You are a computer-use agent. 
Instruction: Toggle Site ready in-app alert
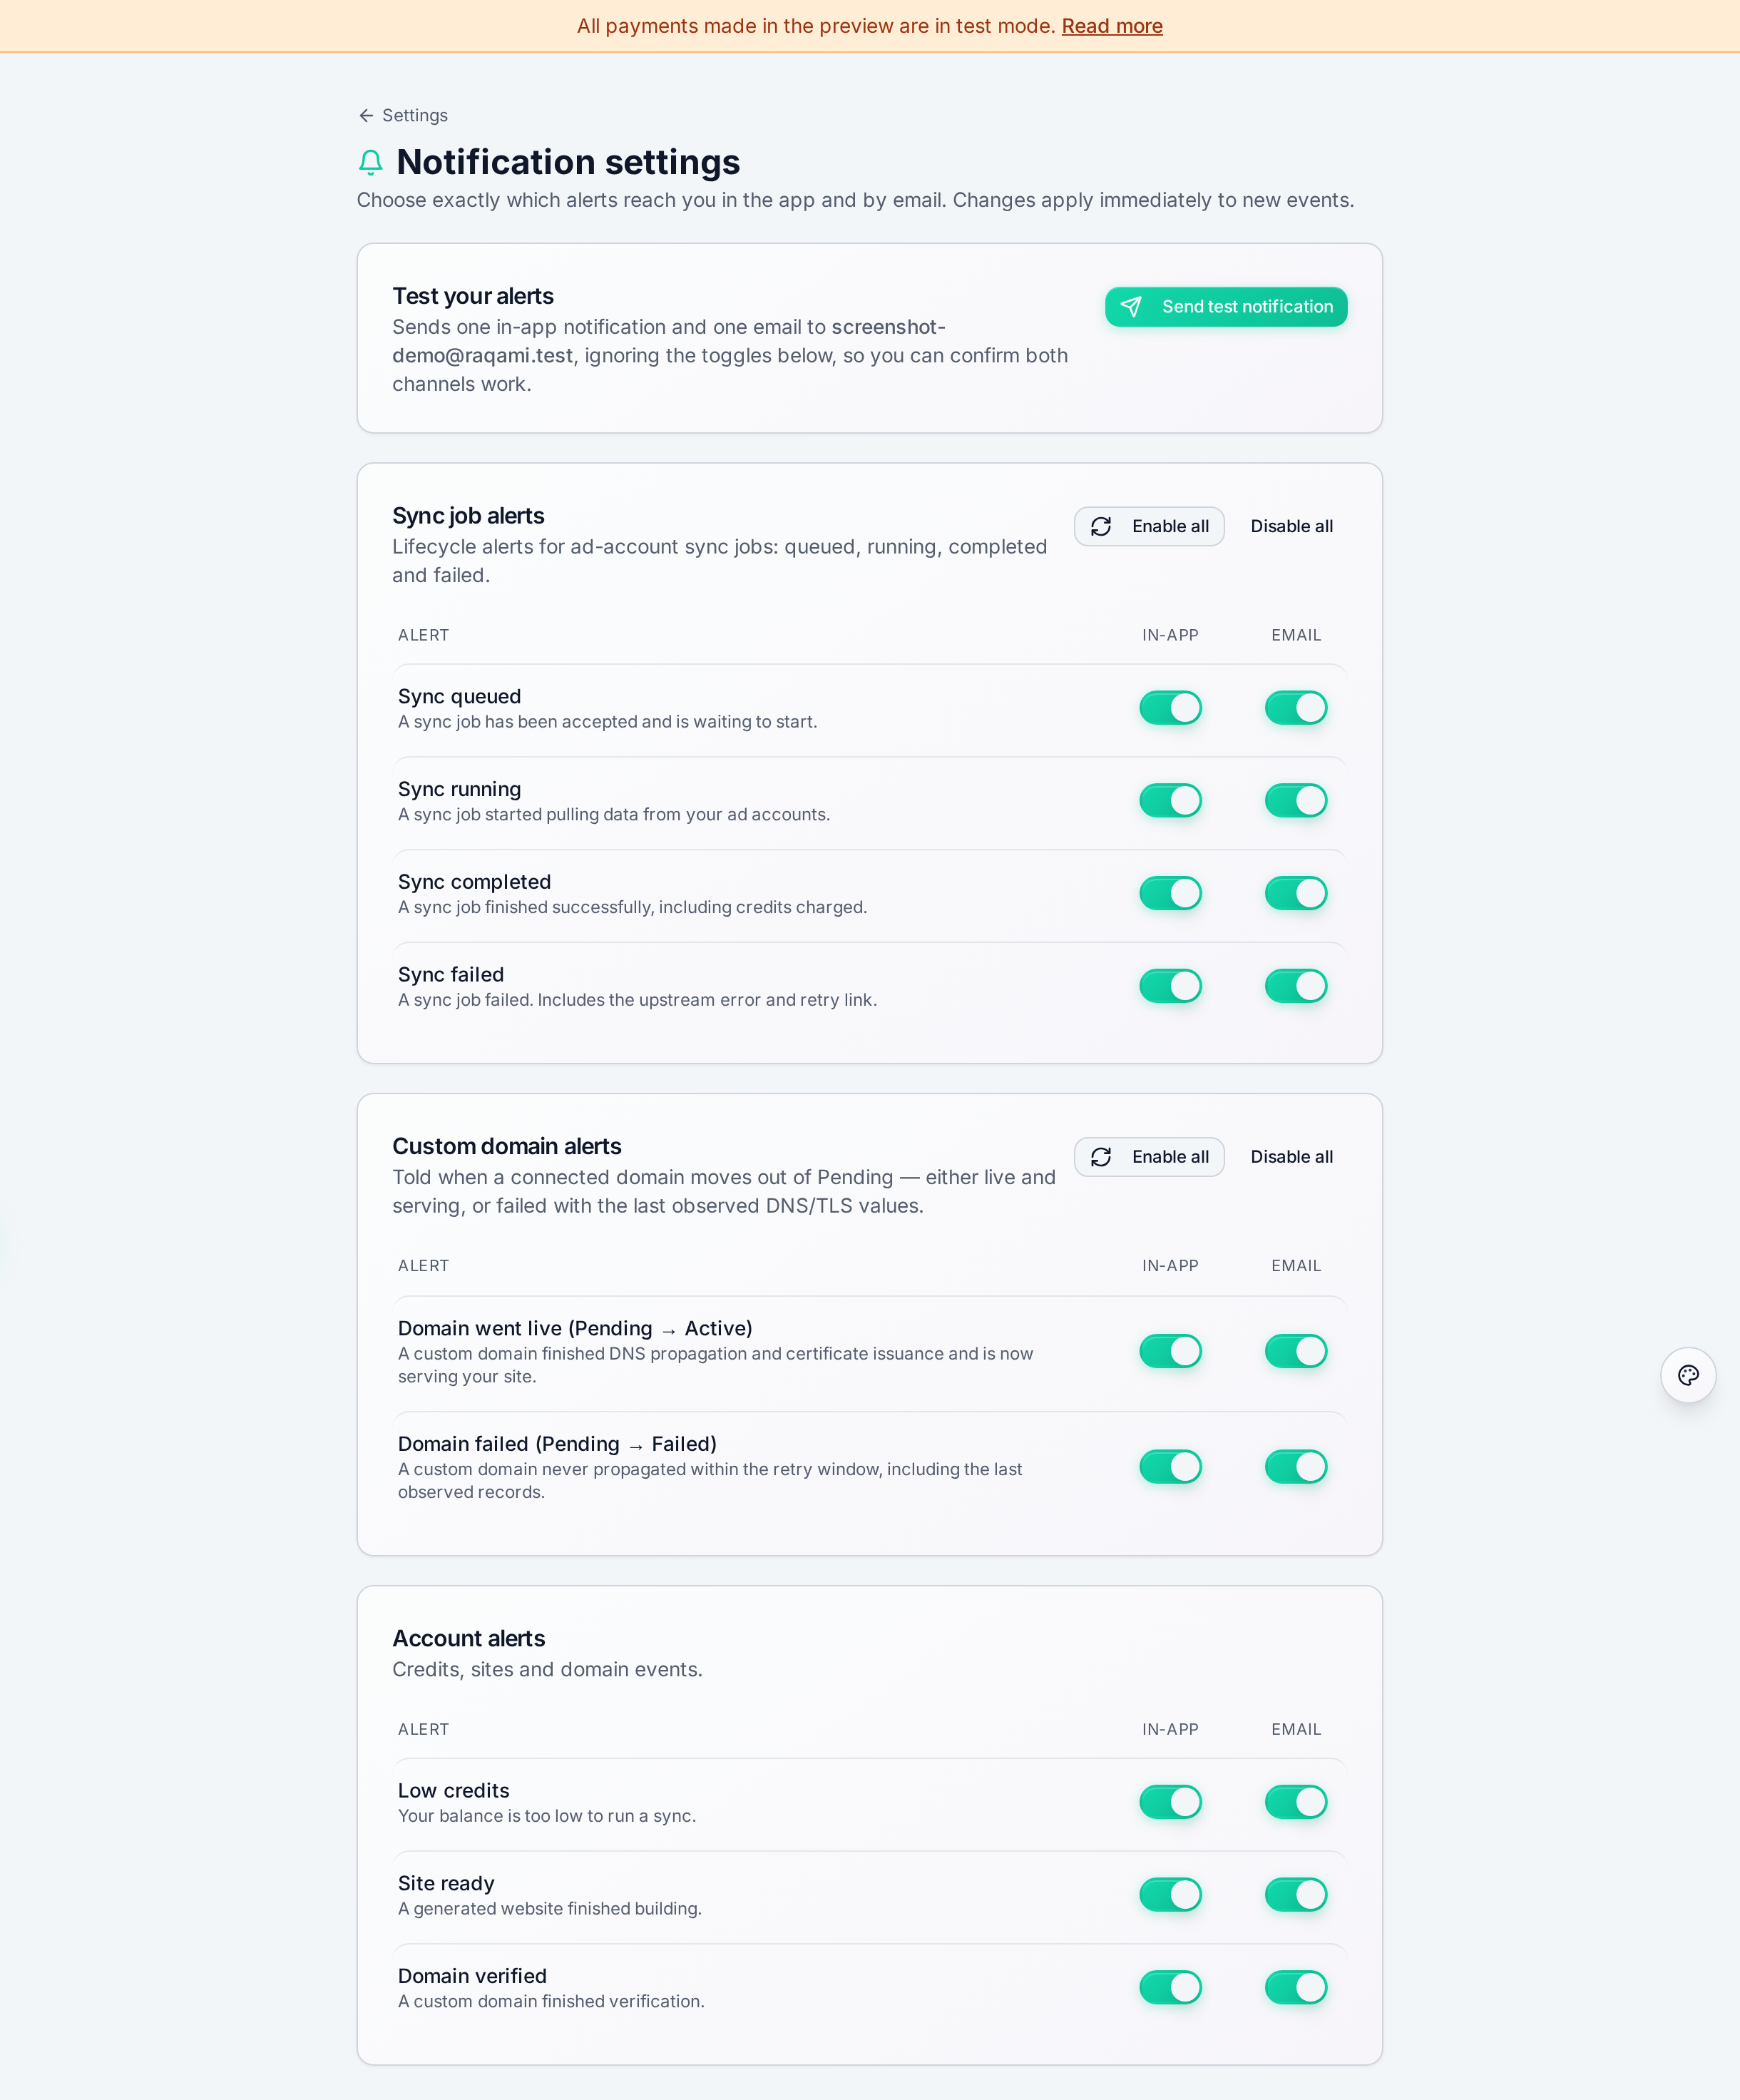(1170, 1894)
